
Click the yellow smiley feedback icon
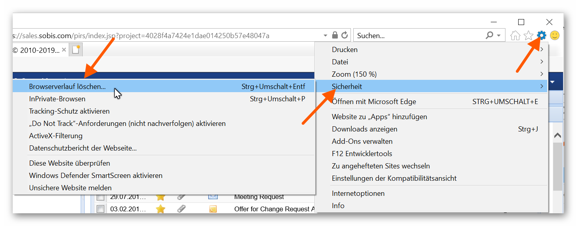pyautogui.click(x=555, y=35)
